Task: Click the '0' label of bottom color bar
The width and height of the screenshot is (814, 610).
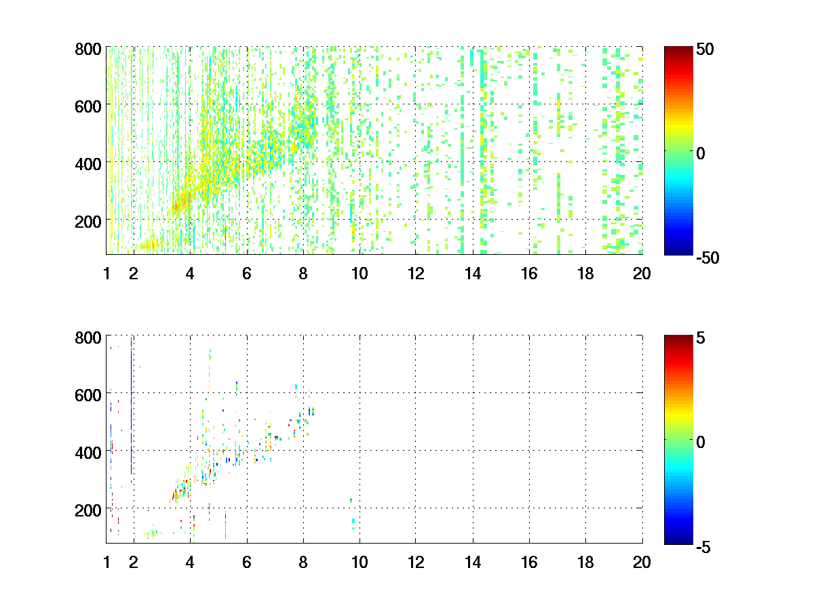Action: pos(701,441)
